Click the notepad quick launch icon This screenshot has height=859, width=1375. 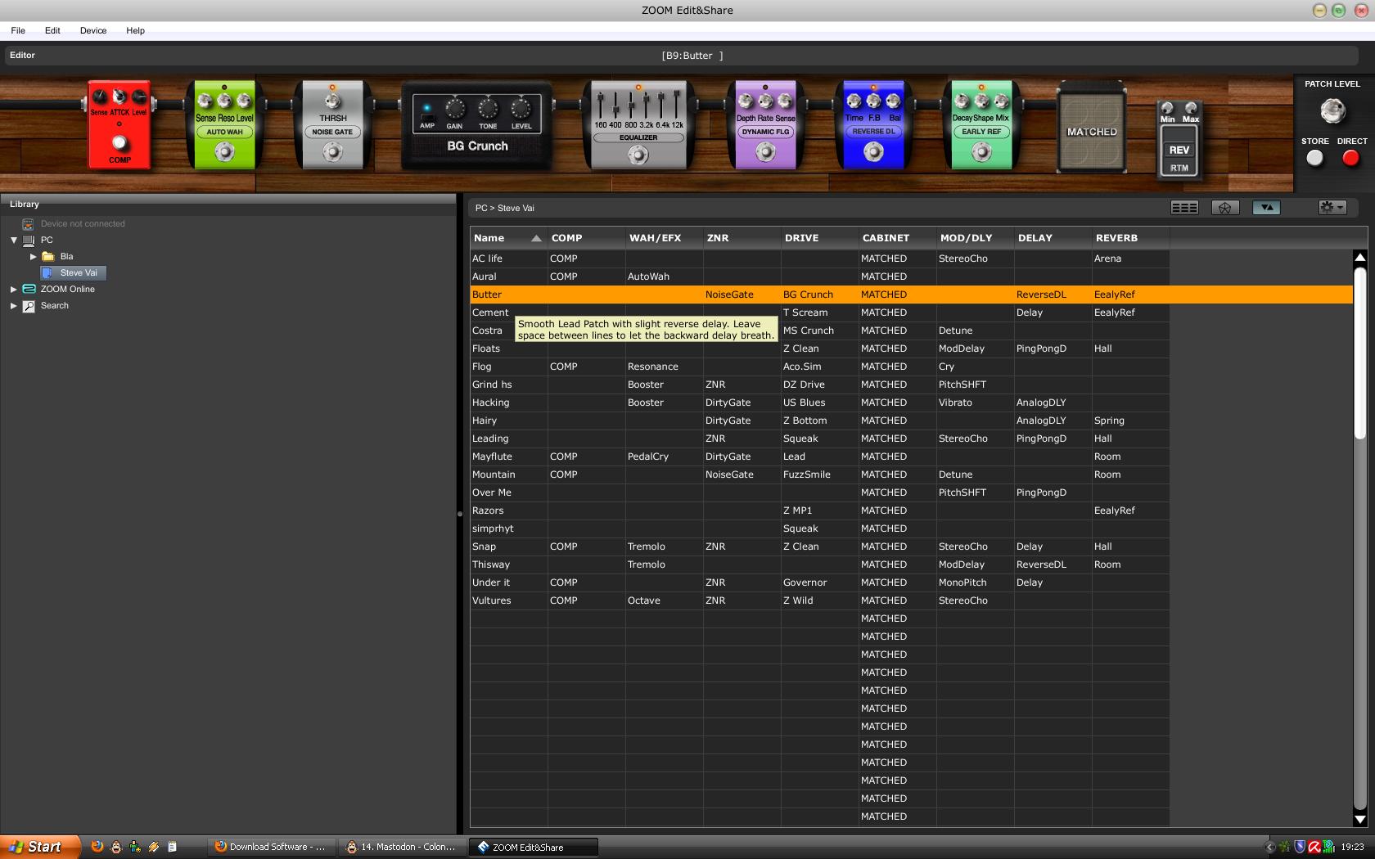172,847
